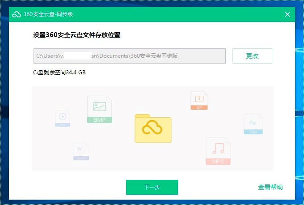Screen dimensions: 304x205
Task: Click the C:盘剩余空间34.4 GB text
Action: pos(59,73)
